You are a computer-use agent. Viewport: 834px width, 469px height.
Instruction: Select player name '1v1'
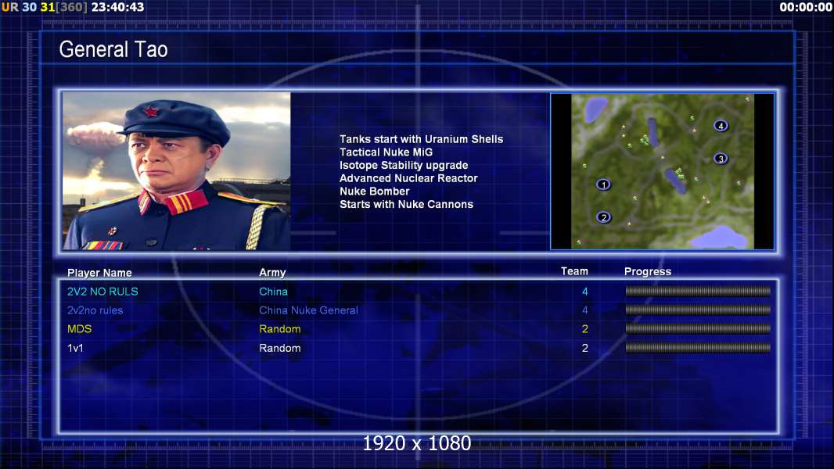point(75,348)
